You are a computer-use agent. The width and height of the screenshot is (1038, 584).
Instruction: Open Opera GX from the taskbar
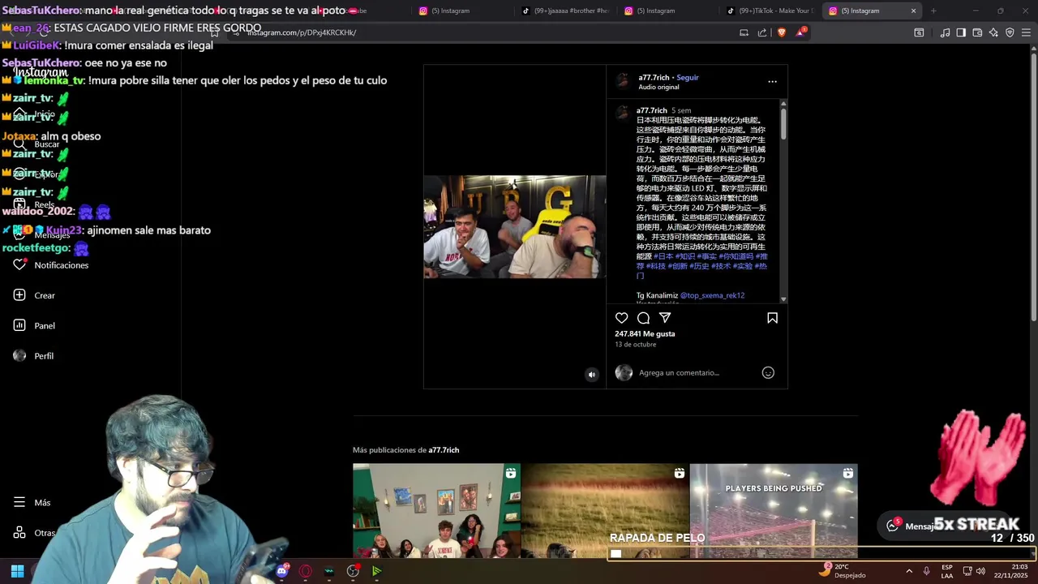point(306,571)
